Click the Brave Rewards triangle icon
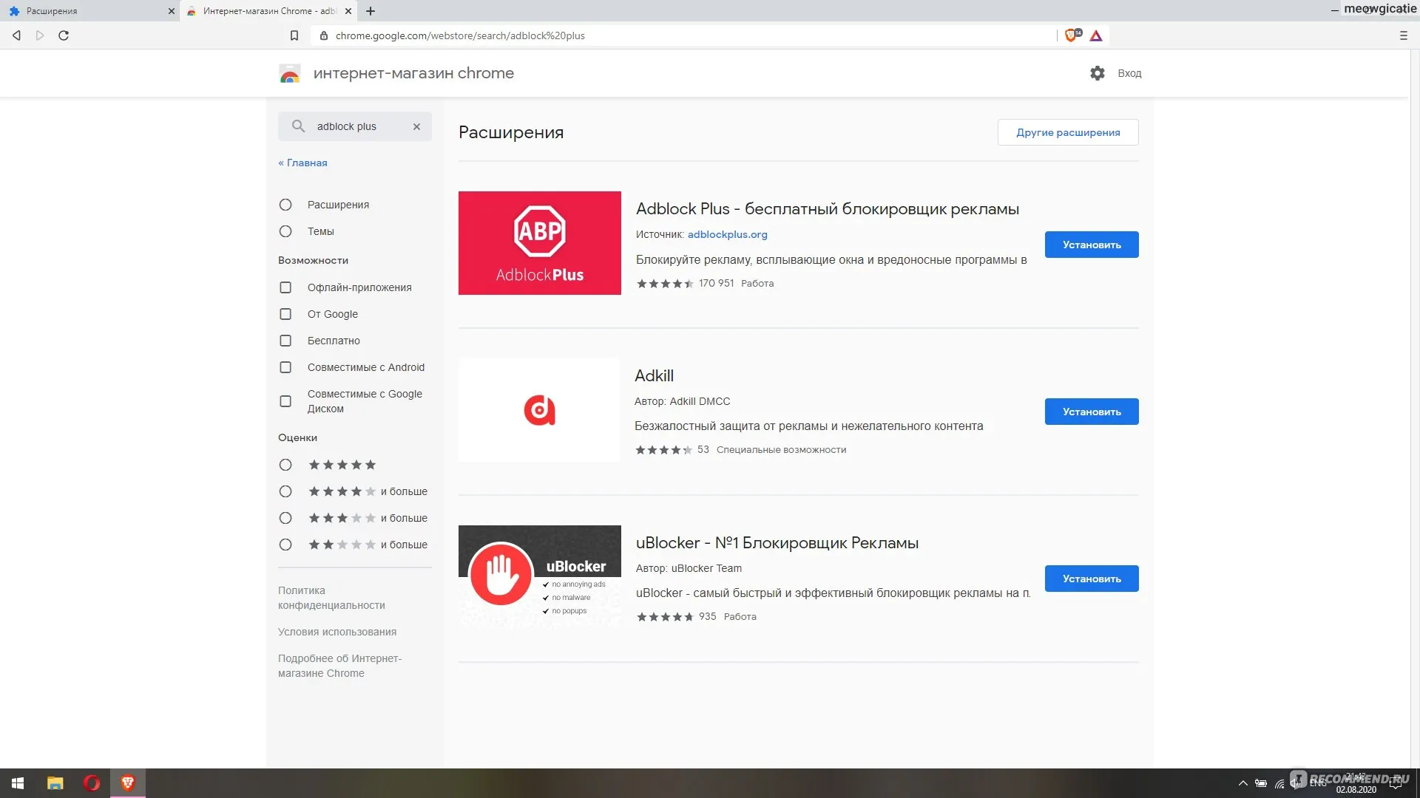The height and width of the screenshot is (798, 1420). tap(1096, 35)
